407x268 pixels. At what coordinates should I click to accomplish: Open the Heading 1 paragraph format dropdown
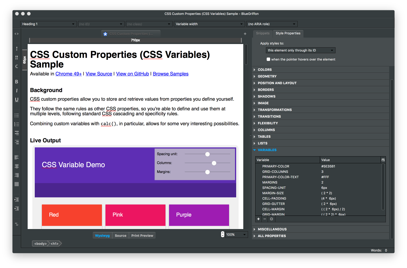tap(48, 24)
